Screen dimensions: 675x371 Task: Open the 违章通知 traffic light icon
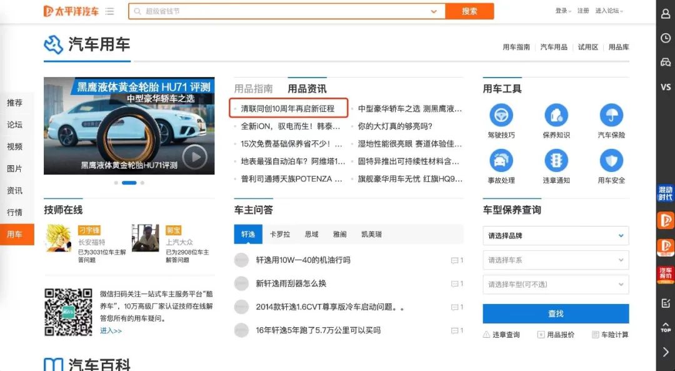coord(556,160)
